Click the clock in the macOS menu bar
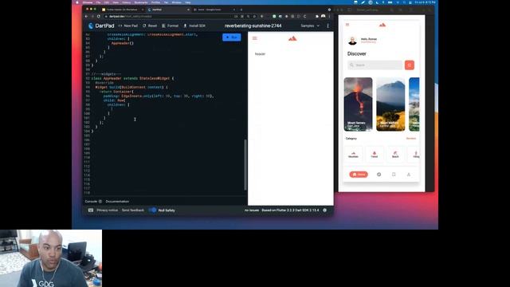510x287 pixels. click(x=426, y=2)
